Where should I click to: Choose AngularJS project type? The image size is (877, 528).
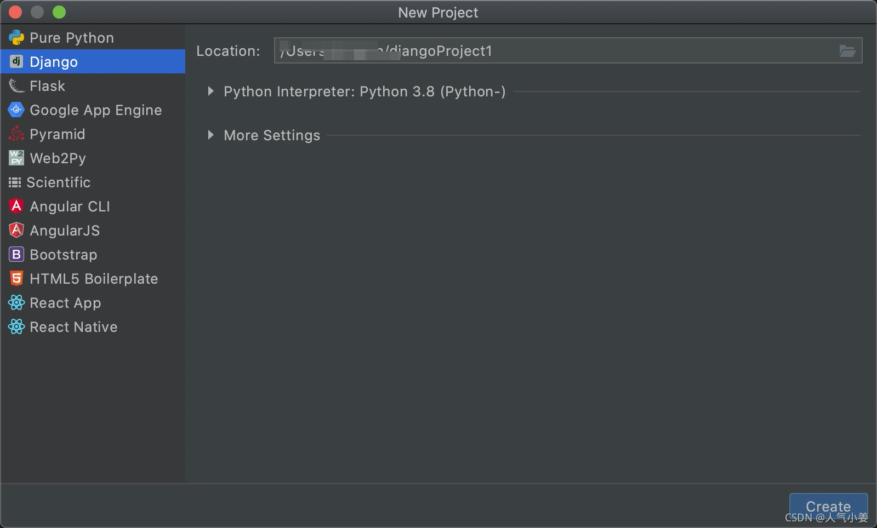pos(93,231)
